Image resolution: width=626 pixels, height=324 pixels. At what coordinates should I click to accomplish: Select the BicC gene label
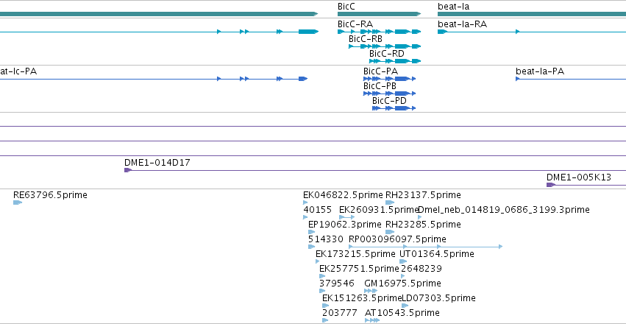tap(346, 7)
